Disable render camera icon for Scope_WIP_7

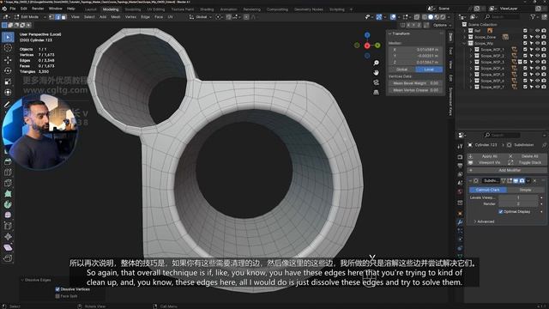click(x=544, y=87)
